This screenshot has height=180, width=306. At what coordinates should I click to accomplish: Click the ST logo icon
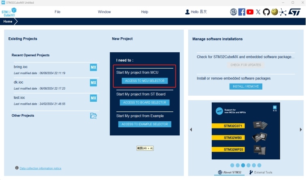click(293, 12)
